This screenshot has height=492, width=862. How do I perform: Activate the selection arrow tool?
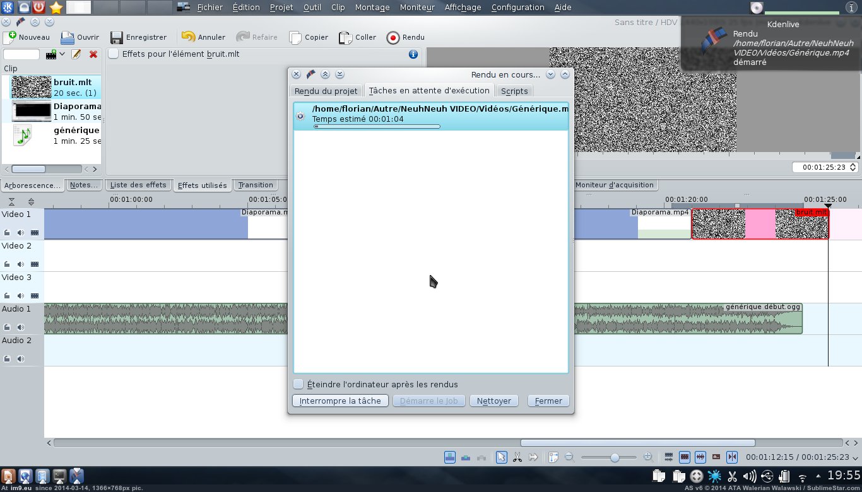point(501,457)
